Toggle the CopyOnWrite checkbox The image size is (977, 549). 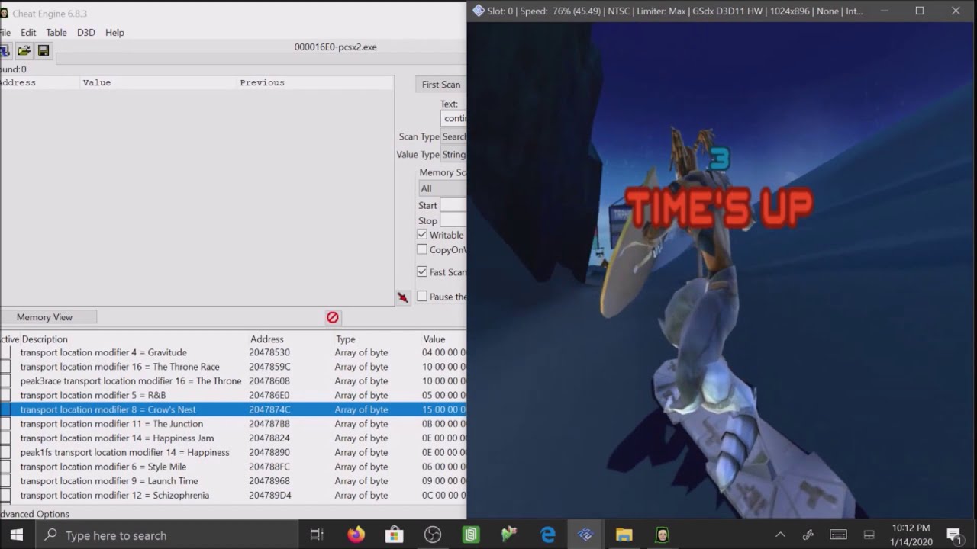(x=422, y=249)
